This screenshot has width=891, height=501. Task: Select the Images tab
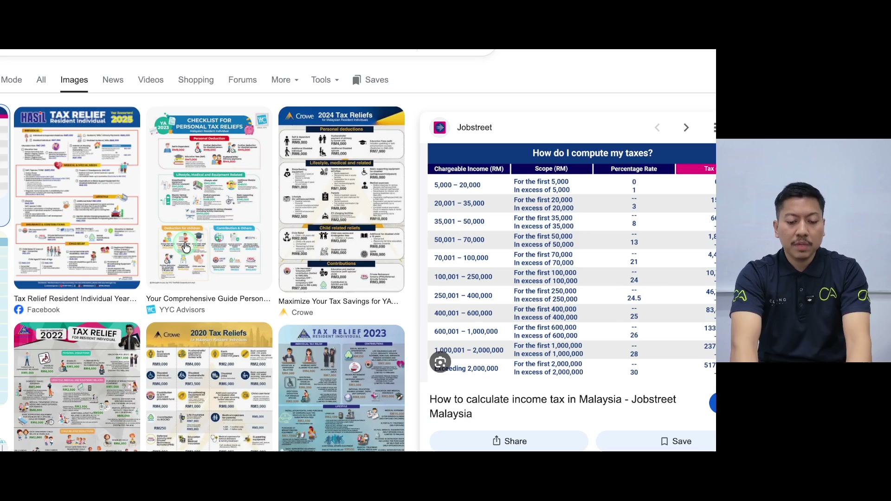[74, 80]
